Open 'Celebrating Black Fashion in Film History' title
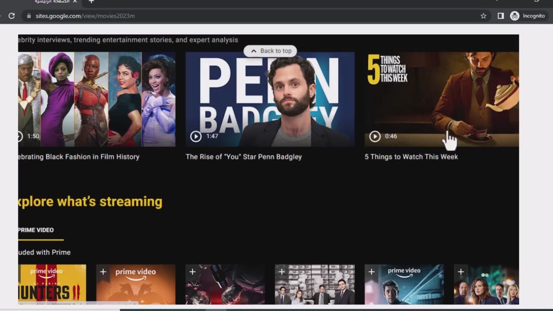The width and height of the screenshot is (553, 311). (79, 157)
